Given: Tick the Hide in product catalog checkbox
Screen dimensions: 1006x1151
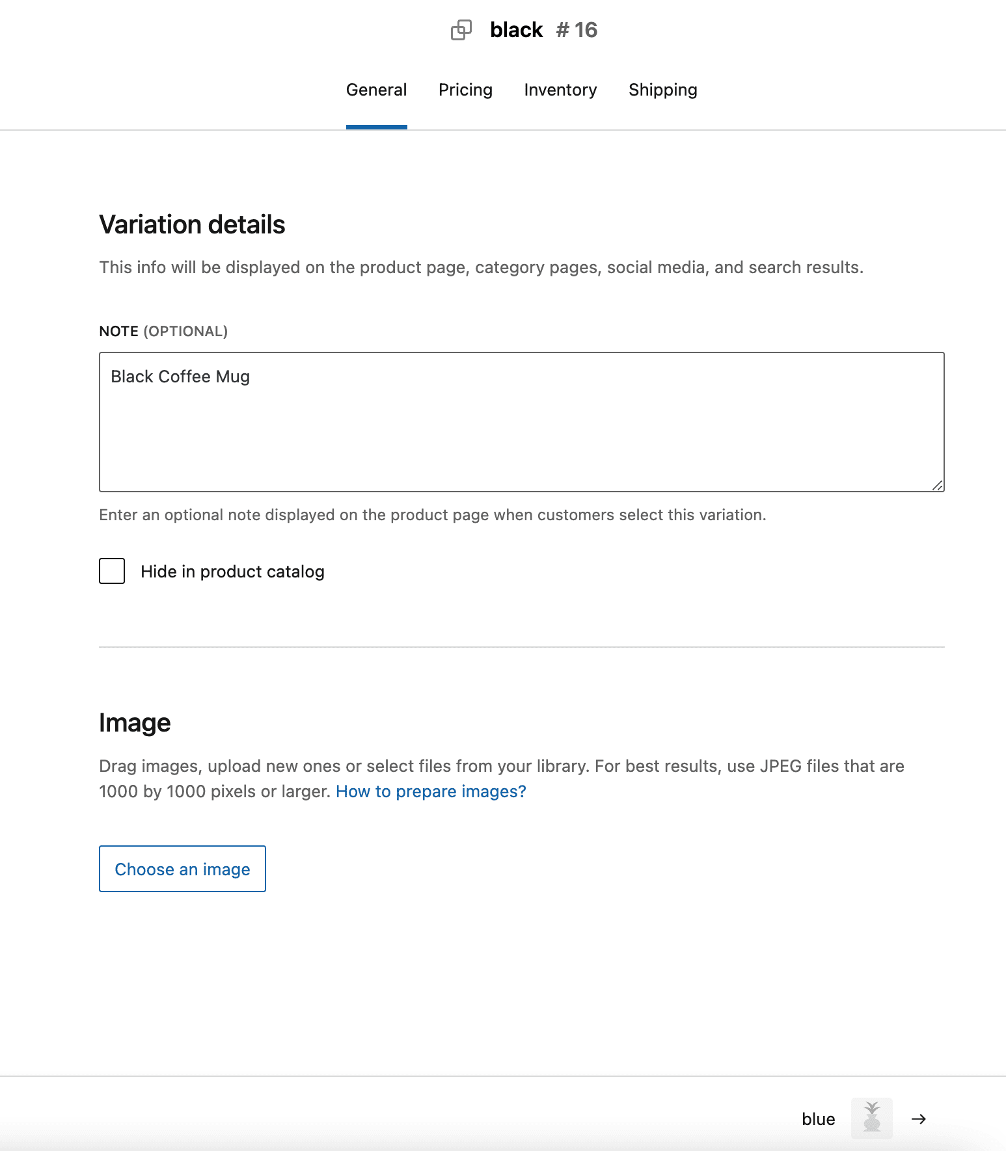Looking at the screenshot, I should (x=112, y=571).
